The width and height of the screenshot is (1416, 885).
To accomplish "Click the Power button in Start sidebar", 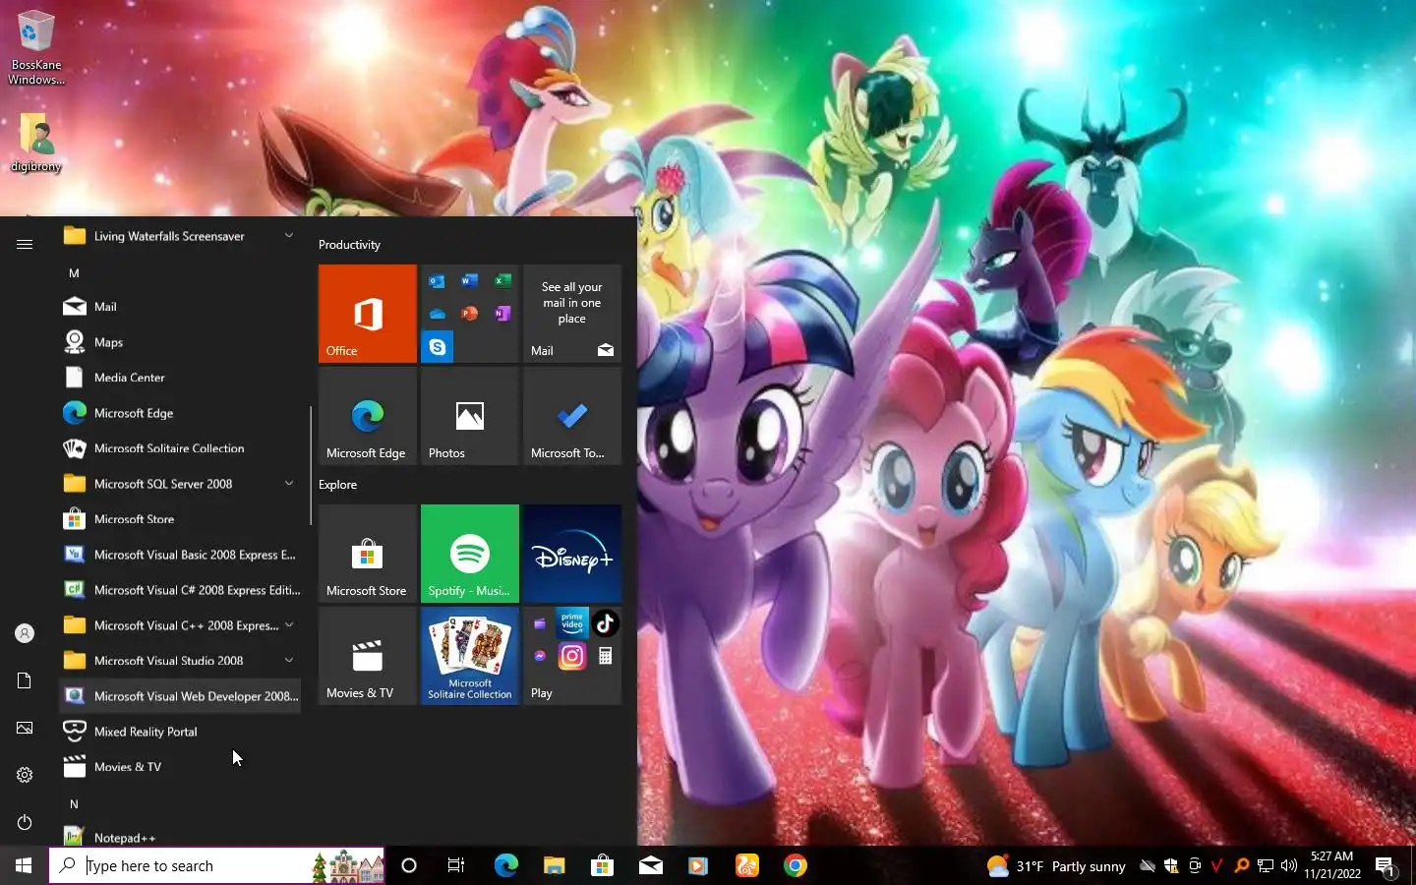I will click(25, 822).
